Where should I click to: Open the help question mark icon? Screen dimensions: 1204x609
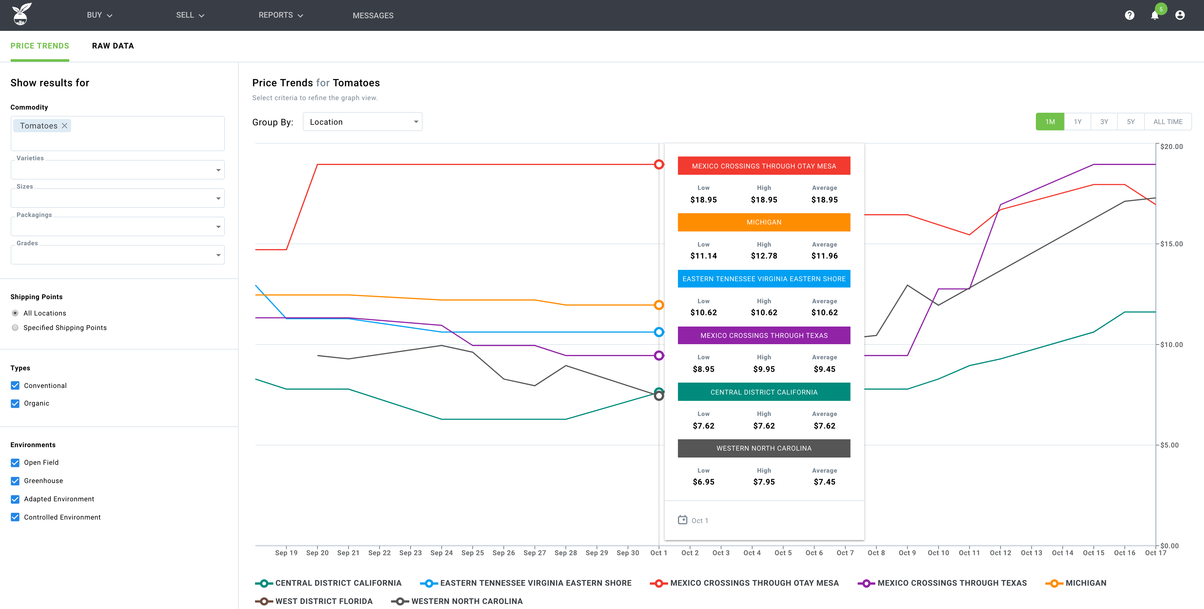[1129, 15]
